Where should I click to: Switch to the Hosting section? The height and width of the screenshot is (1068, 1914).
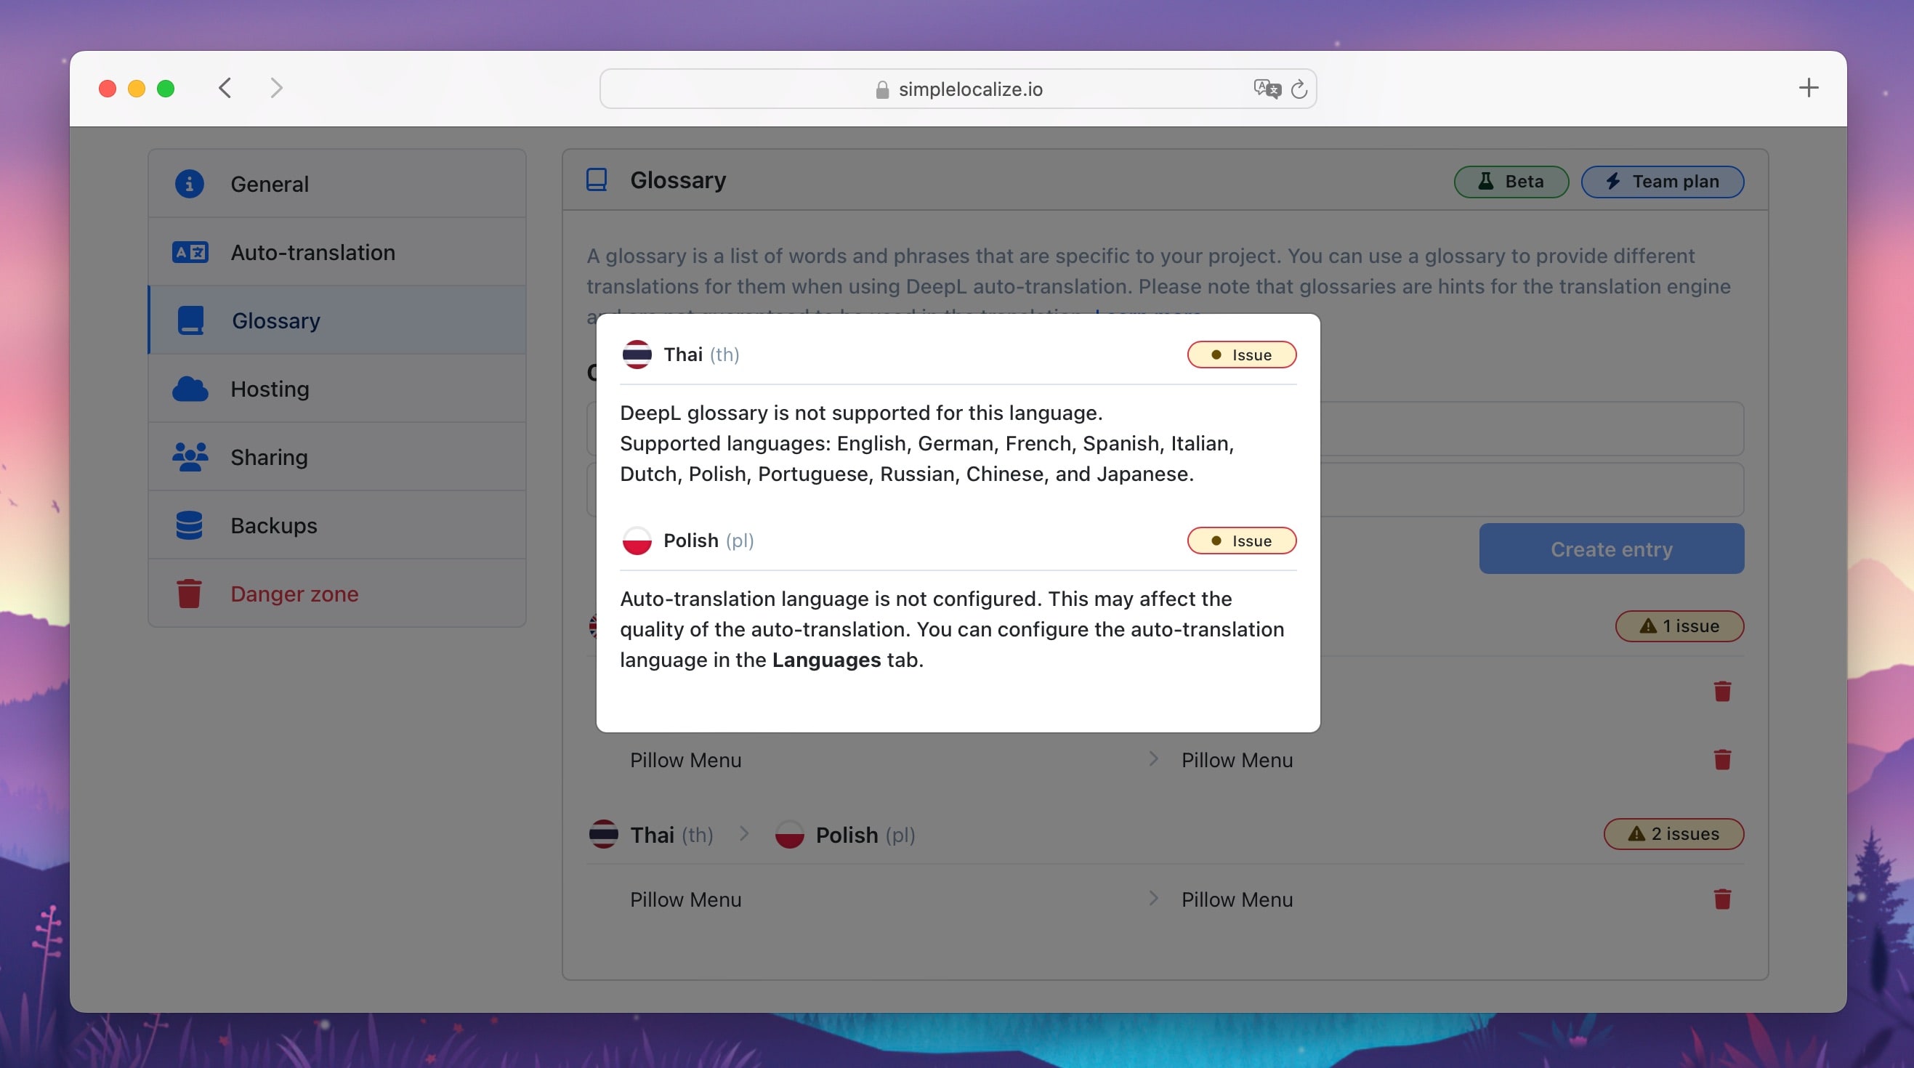tap(337, 389)
